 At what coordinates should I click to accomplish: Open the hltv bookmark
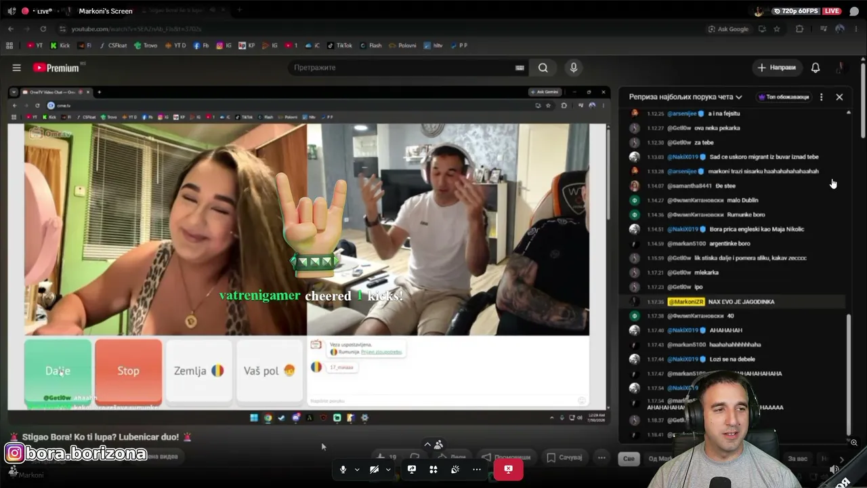tap(433, 45)
